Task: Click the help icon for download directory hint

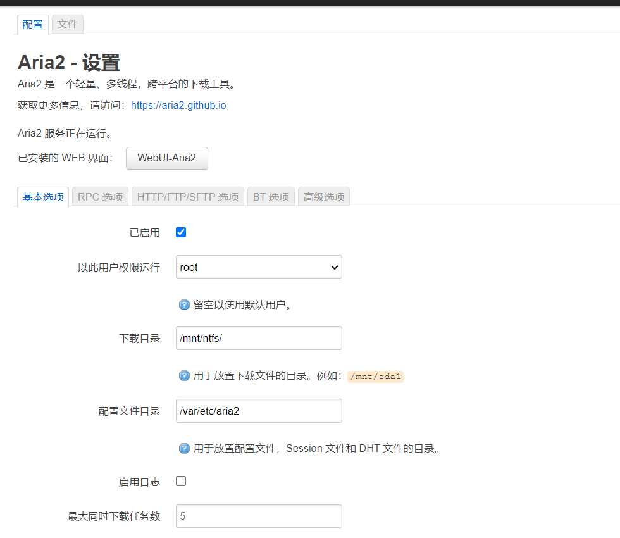Action: click(183, 375)
